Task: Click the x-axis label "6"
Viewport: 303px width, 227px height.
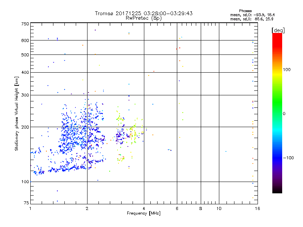Action: click(177, 208)
